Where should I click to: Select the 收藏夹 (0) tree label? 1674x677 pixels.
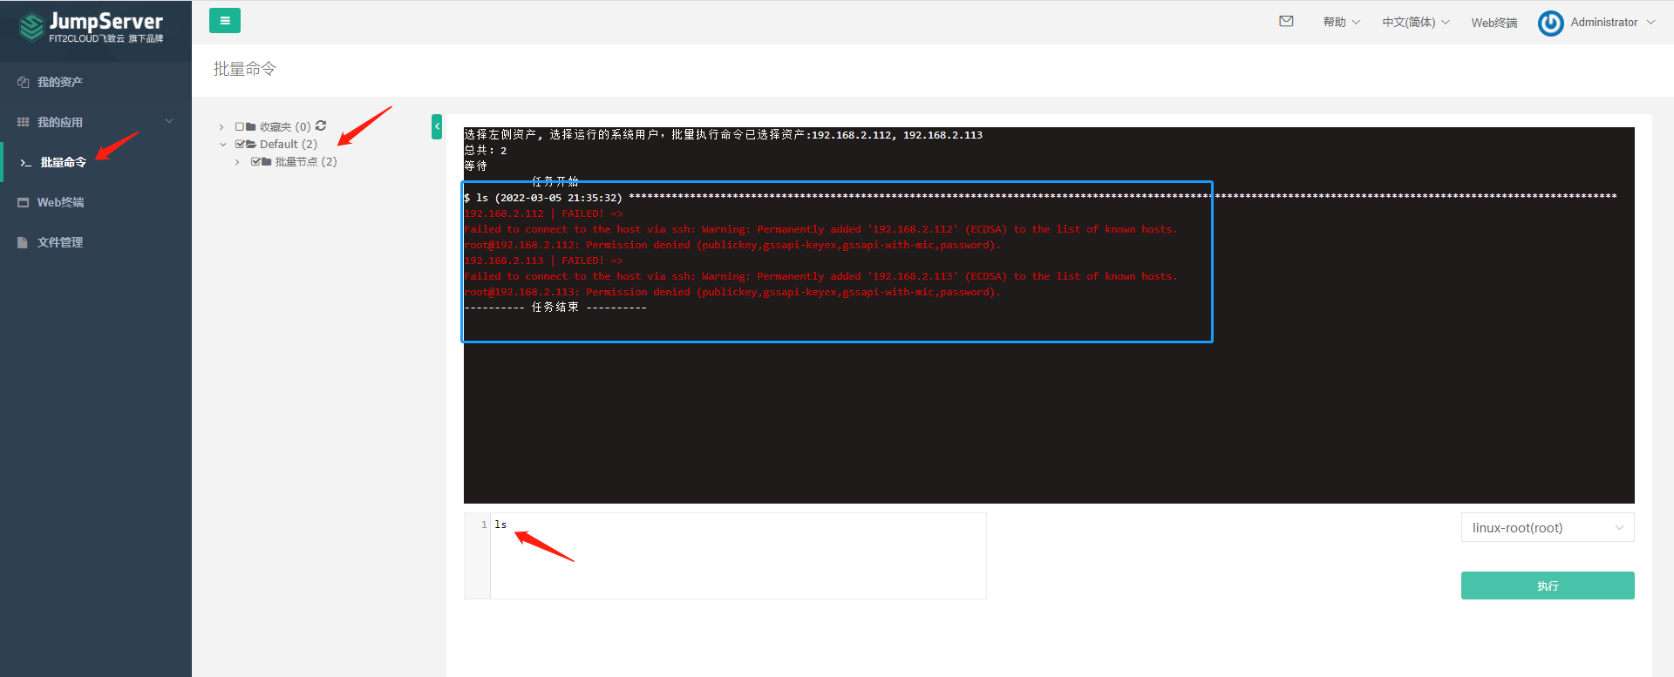(285, 126)
